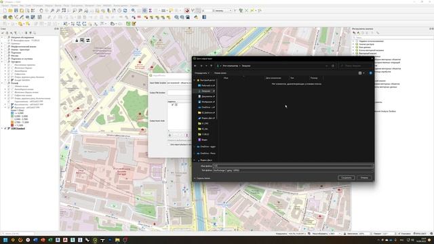This screenshot has width=434, height=244.
Task: Toggle Render checkbox in status bar
Action: [399, 234]
